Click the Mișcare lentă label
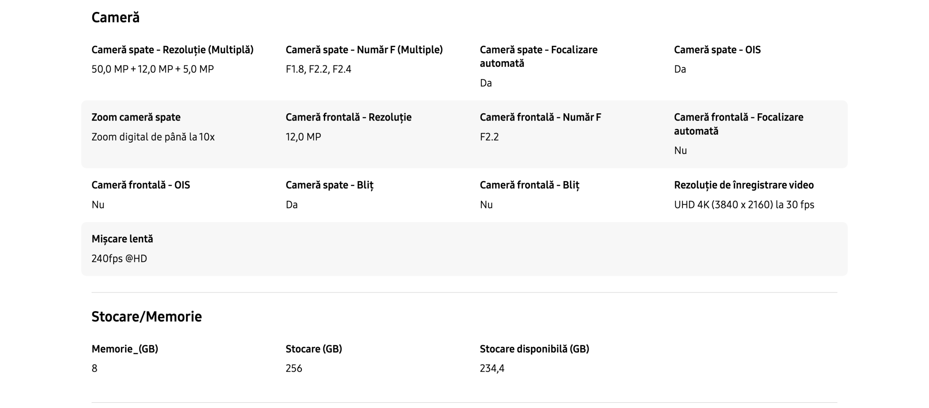 coord(122,239)
